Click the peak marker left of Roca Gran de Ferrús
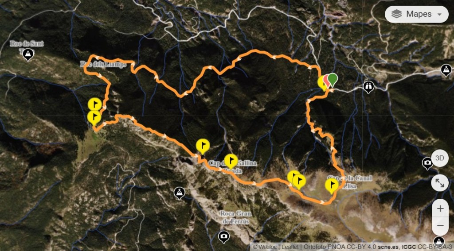The image size is (454, 251). (179, 193)
